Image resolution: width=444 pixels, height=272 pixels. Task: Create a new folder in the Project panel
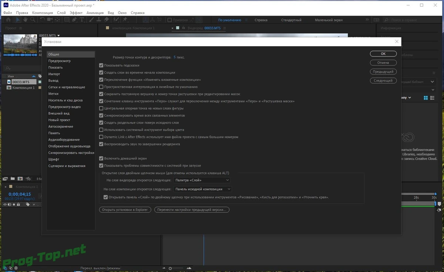tap(13, 178)
